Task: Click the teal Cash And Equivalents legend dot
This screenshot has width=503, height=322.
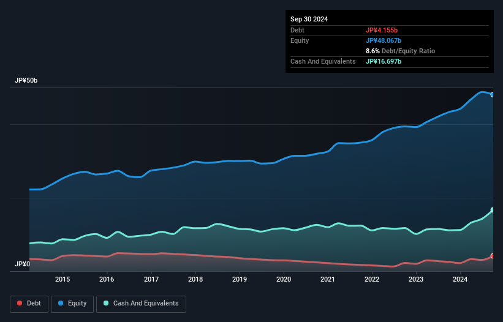Action: click(106, 303)
